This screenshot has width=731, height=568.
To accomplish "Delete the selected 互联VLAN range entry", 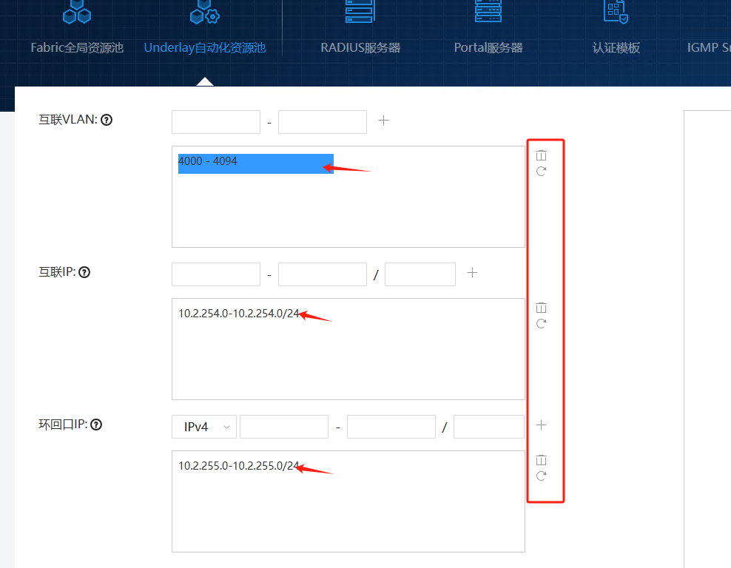I will tap(541, 155).
